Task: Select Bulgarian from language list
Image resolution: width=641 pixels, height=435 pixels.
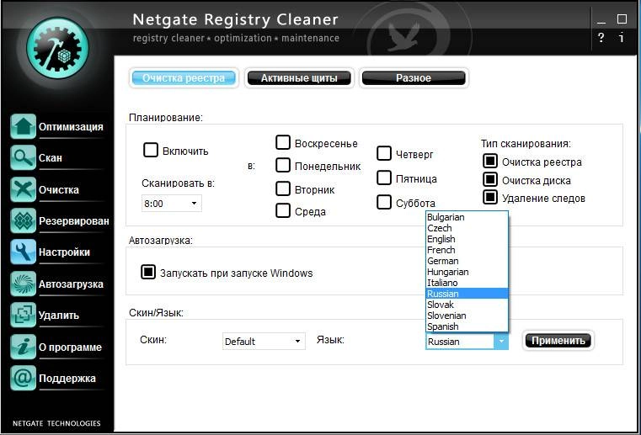Action: [x=467, y=217]
